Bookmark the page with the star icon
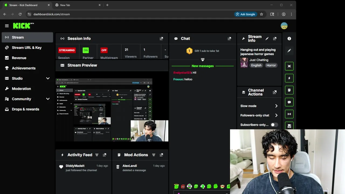 (x=261, y=14)
